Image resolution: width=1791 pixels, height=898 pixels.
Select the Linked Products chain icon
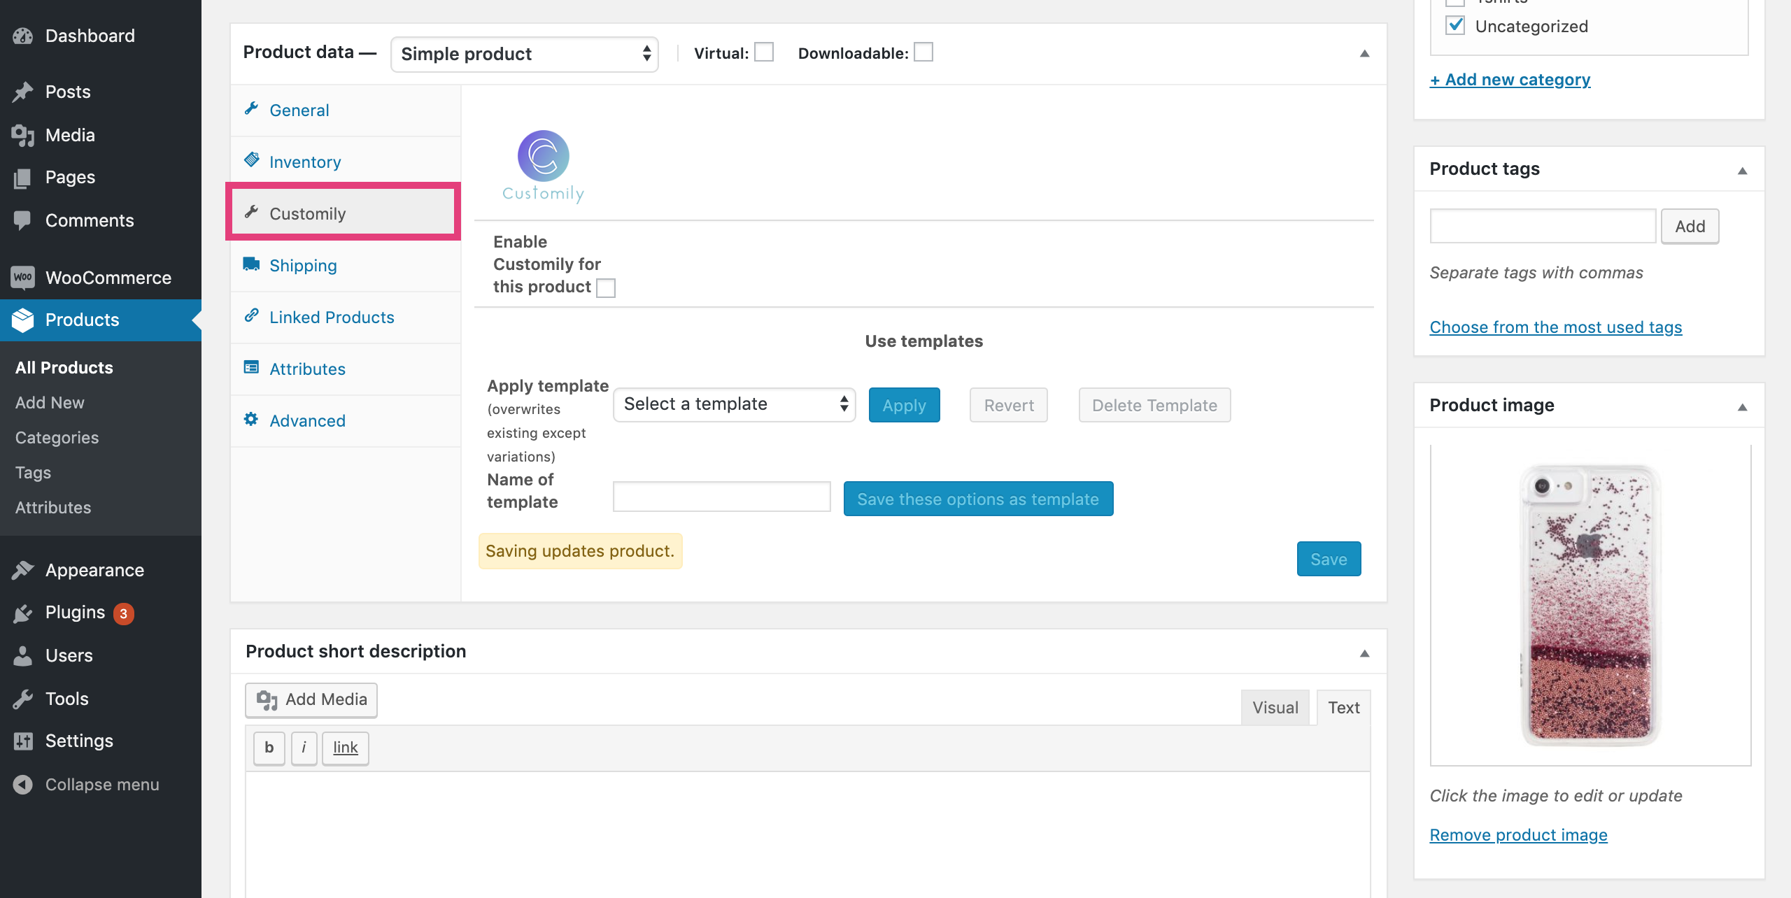click(x=251, y=315)
